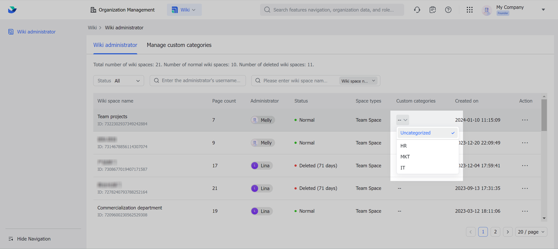The image size is (558, 249).
Task: Open customer support headset icon
Action: [417, 10]
